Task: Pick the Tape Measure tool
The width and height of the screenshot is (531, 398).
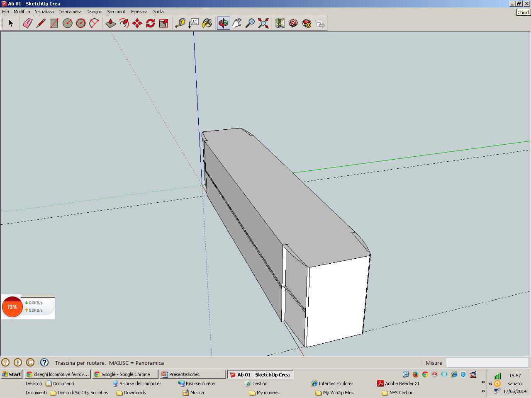Action: tap(180, 23)
